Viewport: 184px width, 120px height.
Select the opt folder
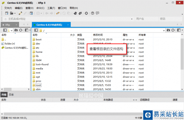[38, 77]
